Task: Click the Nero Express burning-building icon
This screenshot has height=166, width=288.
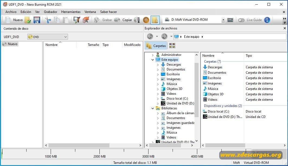Action: coord(86,20)
